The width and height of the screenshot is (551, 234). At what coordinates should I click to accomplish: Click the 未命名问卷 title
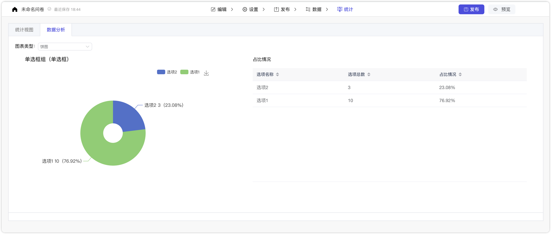(33, 9)
